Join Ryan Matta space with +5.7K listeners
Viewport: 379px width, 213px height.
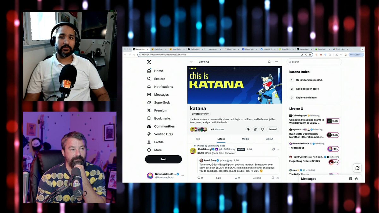tap(333, 135)
